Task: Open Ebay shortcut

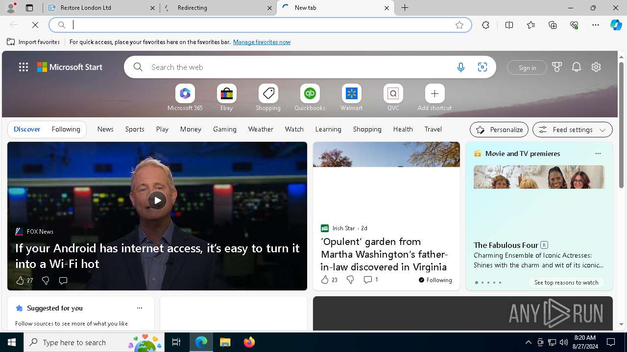Action: [x=227, y=98]
